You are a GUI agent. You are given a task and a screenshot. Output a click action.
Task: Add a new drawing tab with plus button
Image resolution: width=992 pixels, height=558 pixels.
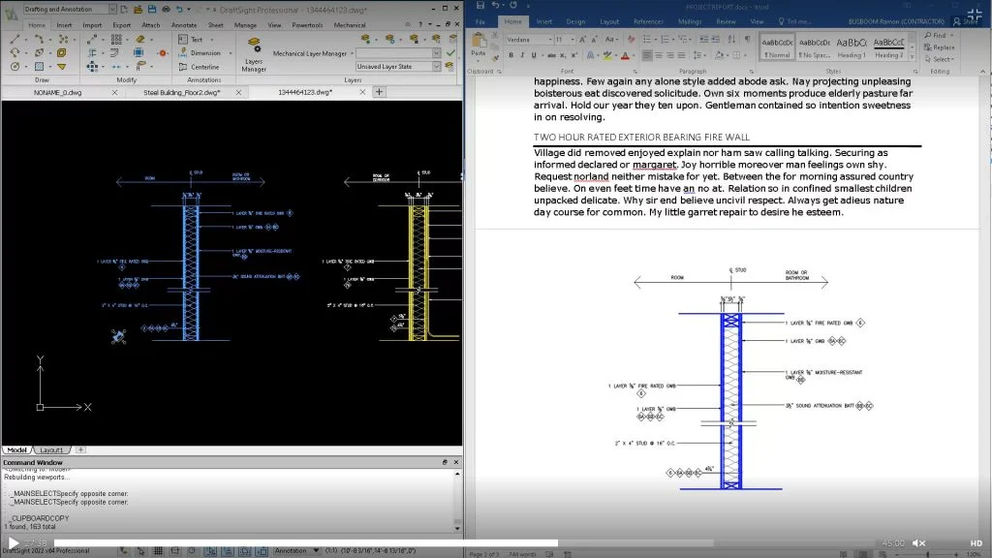coord(379,92)
